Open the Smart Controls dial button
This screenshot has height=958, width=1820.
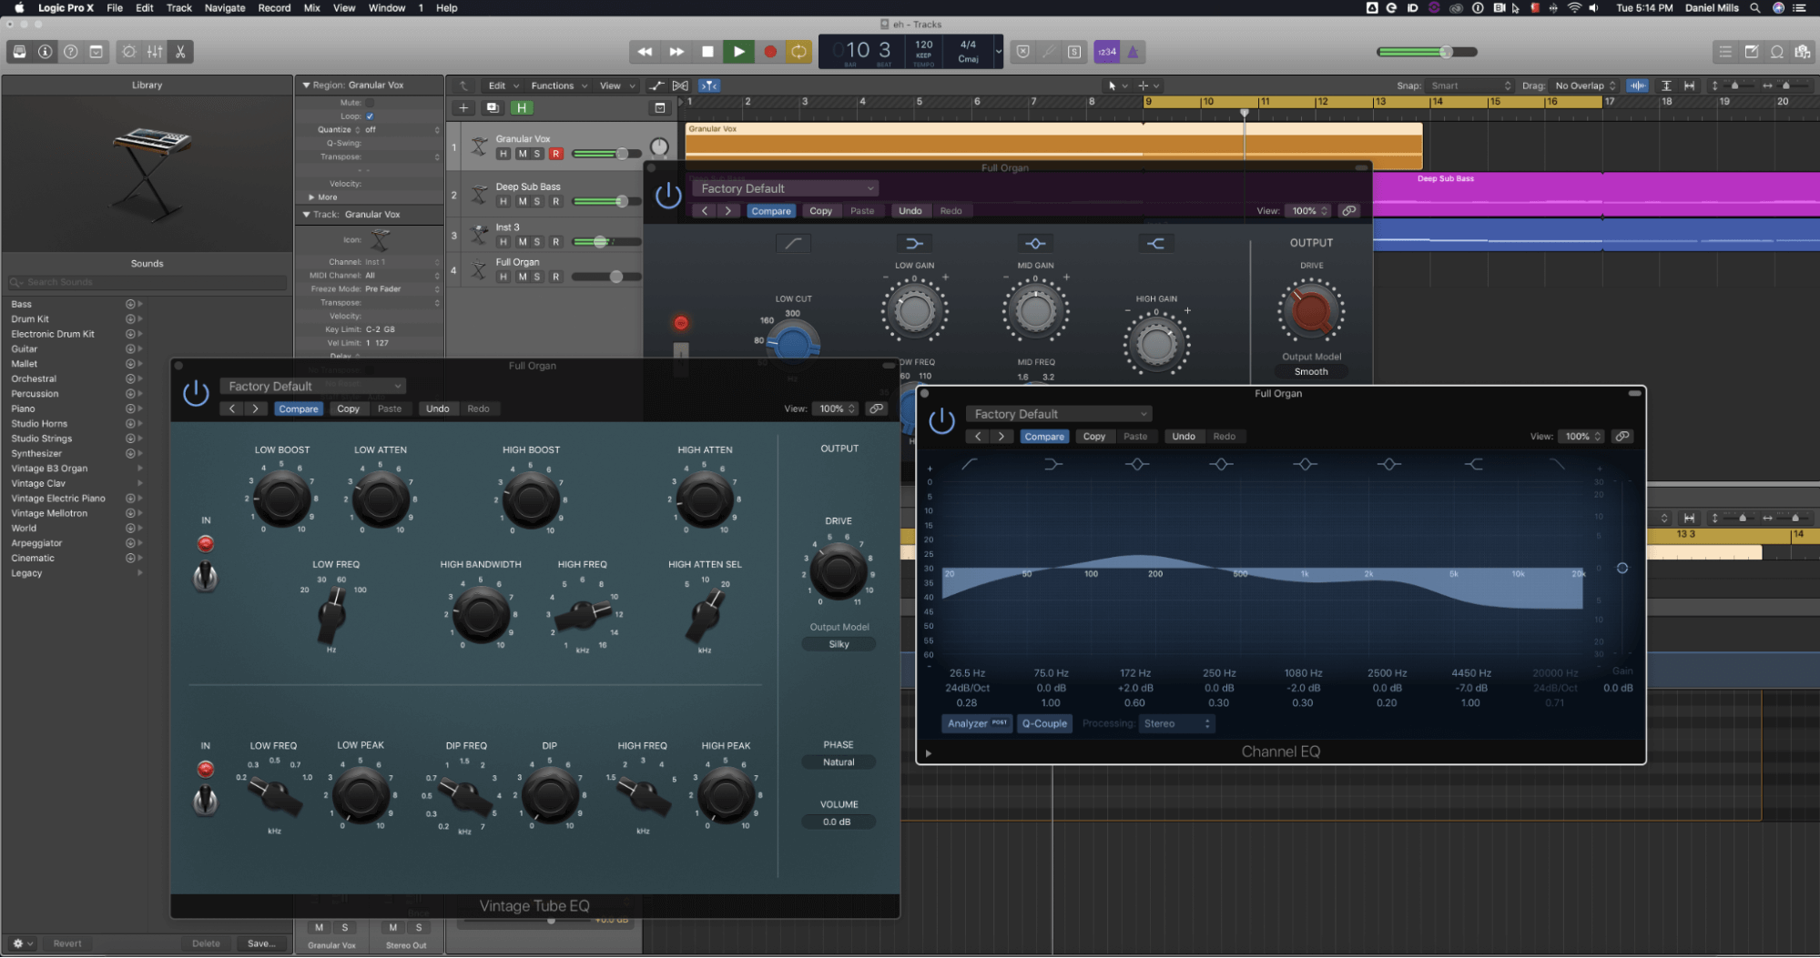129,52
